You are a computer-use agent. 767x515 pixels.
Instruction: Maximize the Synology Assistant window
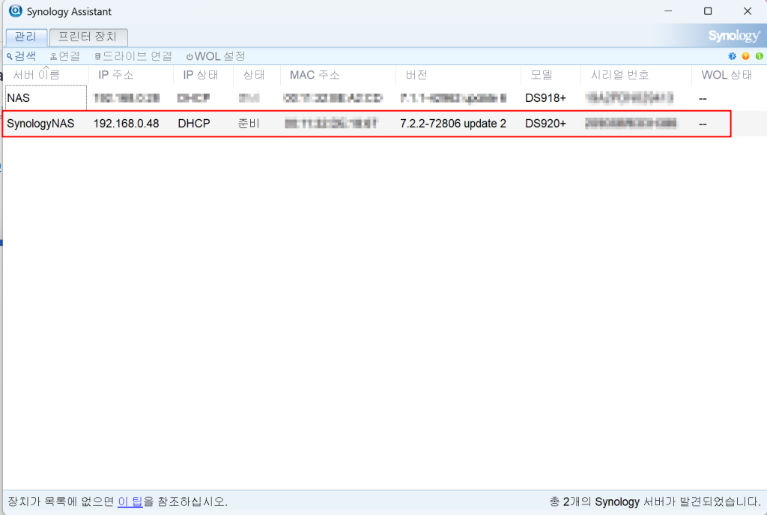pyautogui.click(x=708, y=10)
